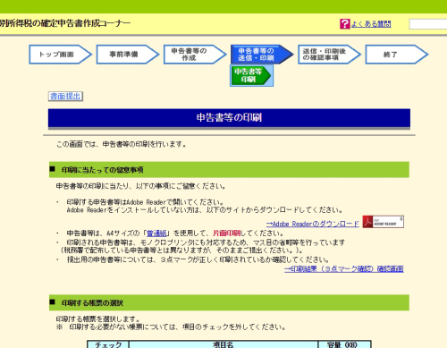This screenshot has width=447, height=348.
Task: Click the text この画面では、申告書等の印刷を行います。
Action: (x=122, y=145)
